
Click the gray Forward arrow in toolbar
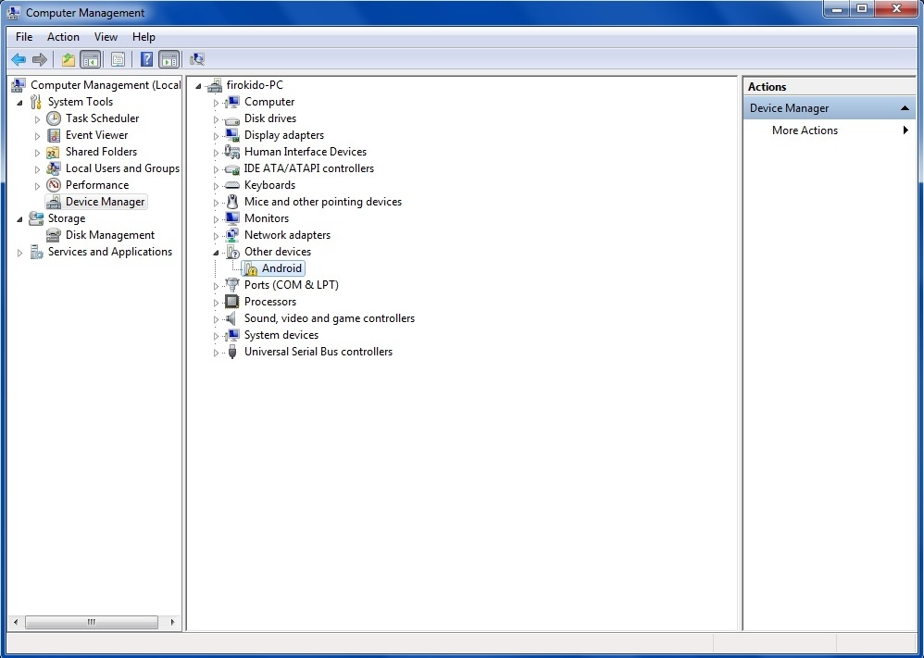tap(40, 59)
